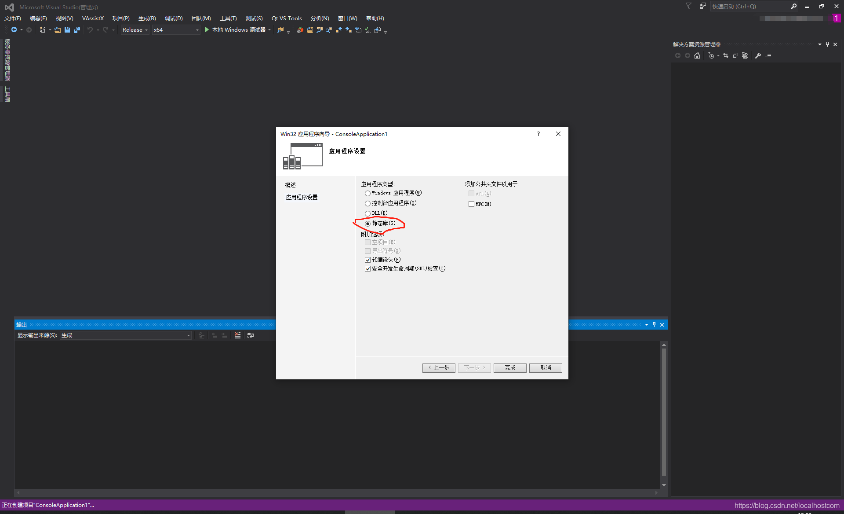
Task: Click the Save All toolbar icon
Action: pyautogui.click(x=77, y=30)
